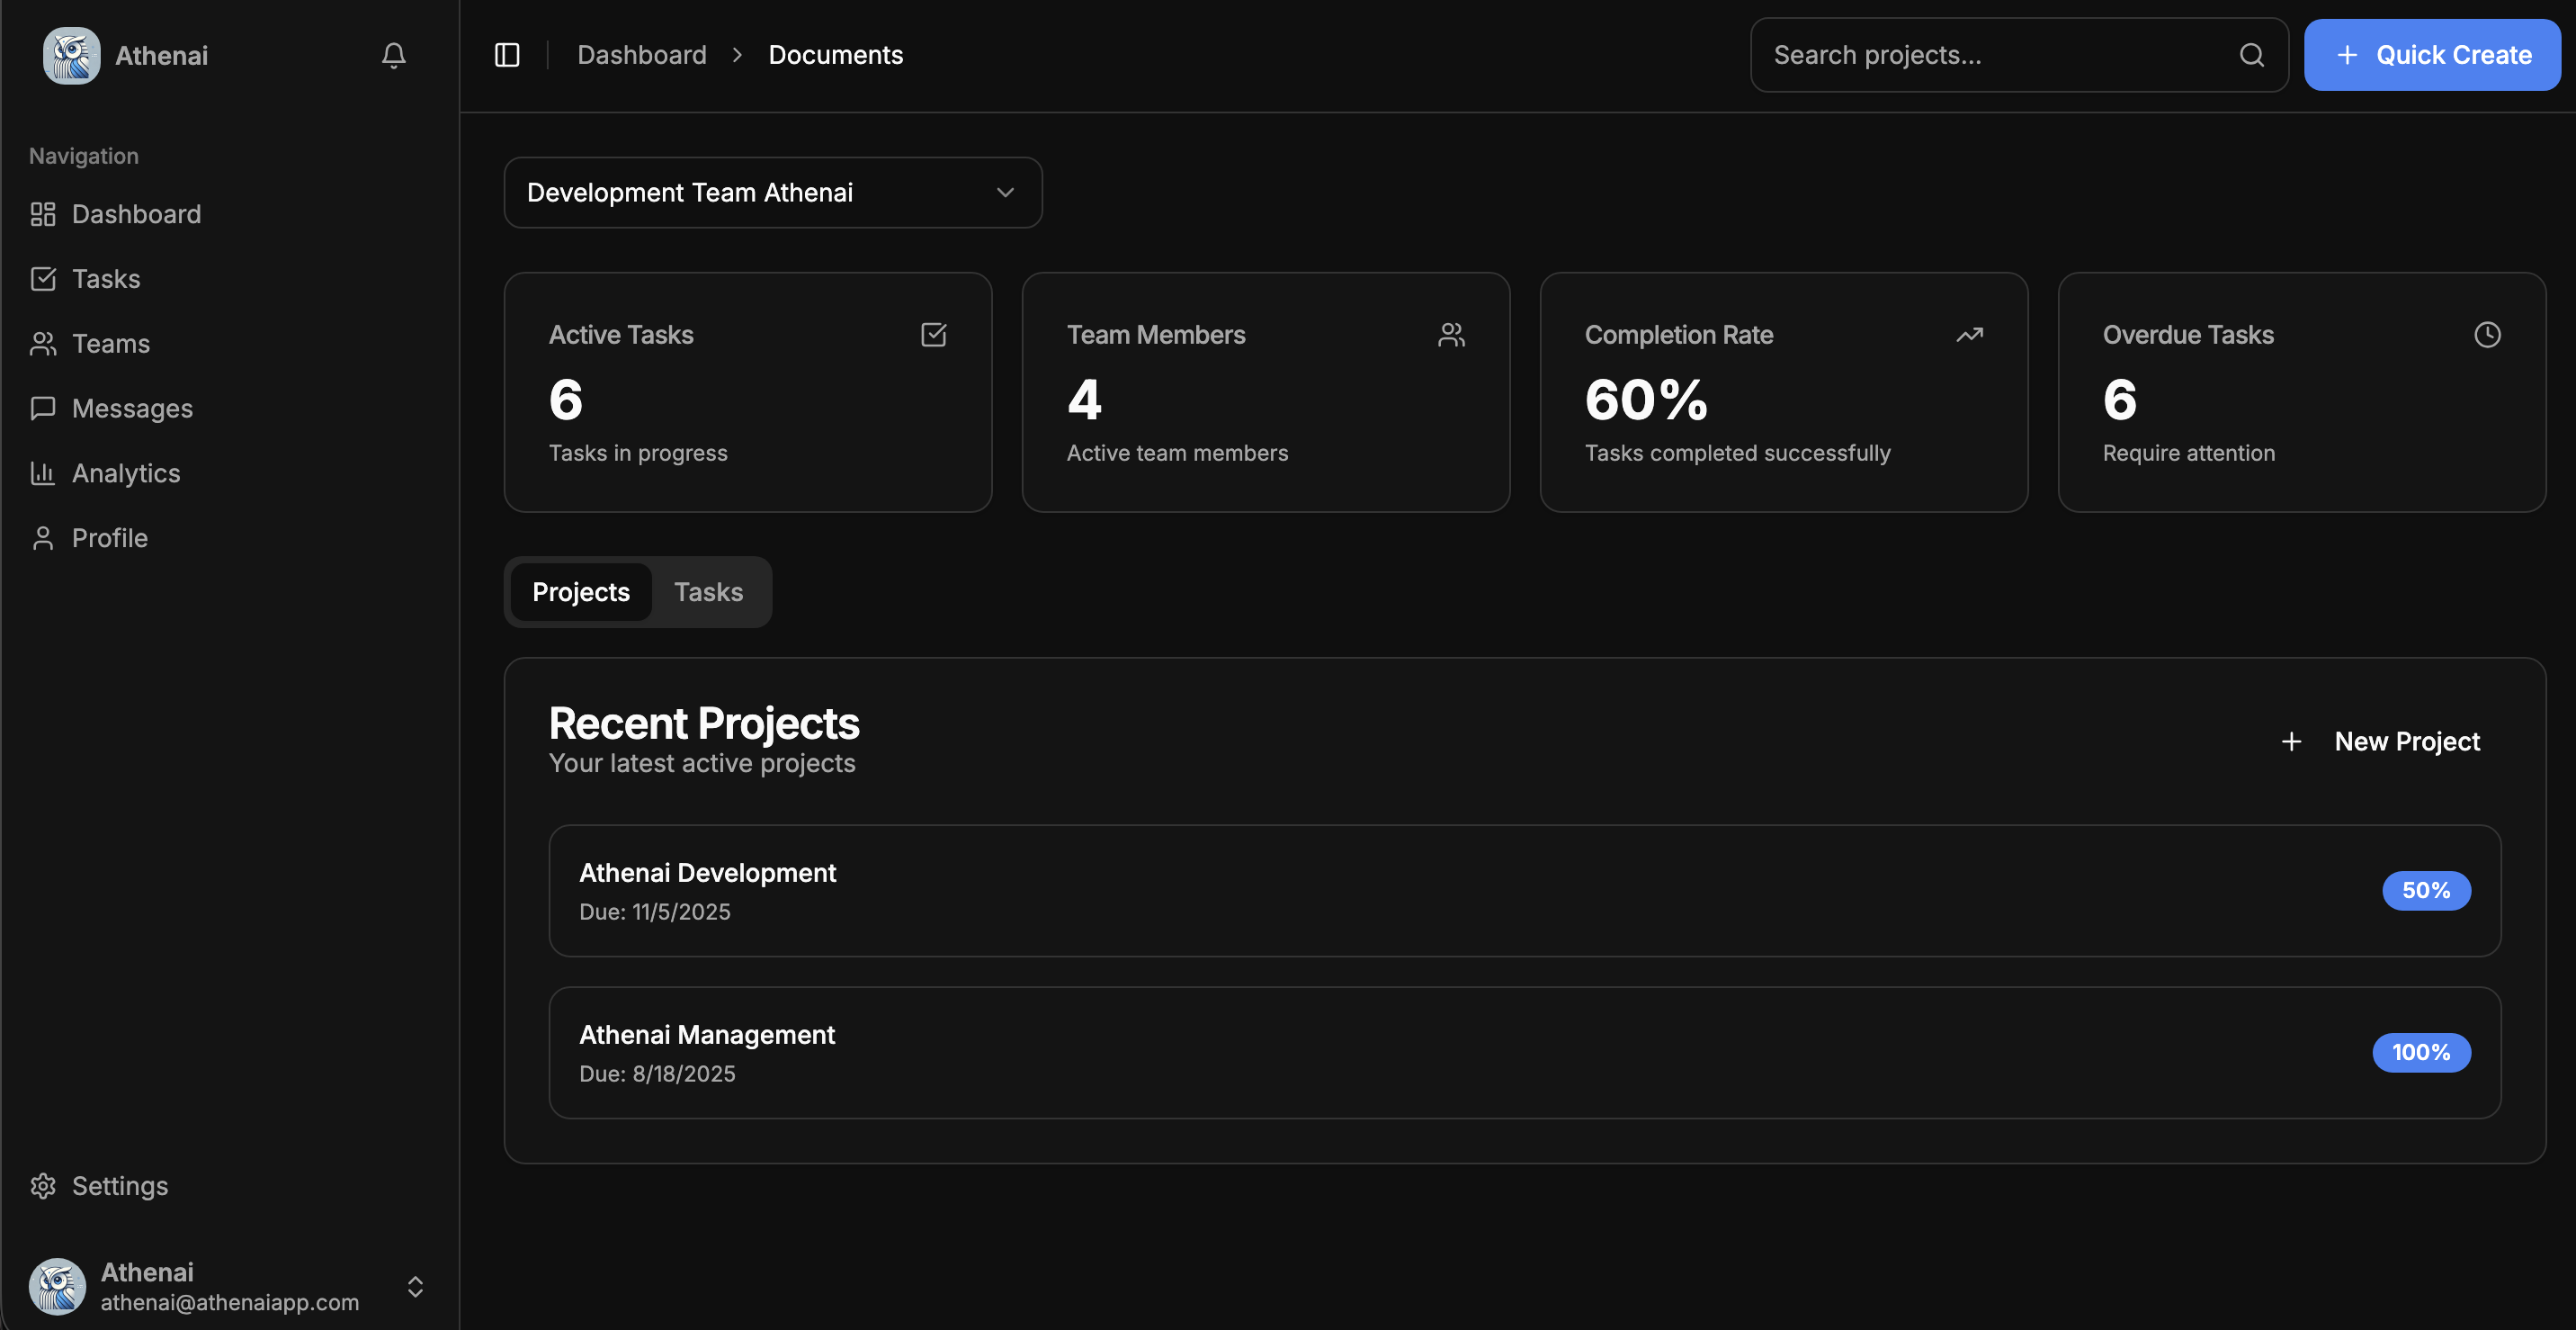Select the Analytics chart icon
The height and width of the screenshot is (1330, 2576).
tap(43, 472)
